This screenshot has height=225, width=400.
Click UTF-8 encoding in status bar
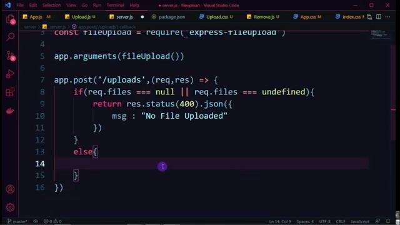[x=324, y=221]
